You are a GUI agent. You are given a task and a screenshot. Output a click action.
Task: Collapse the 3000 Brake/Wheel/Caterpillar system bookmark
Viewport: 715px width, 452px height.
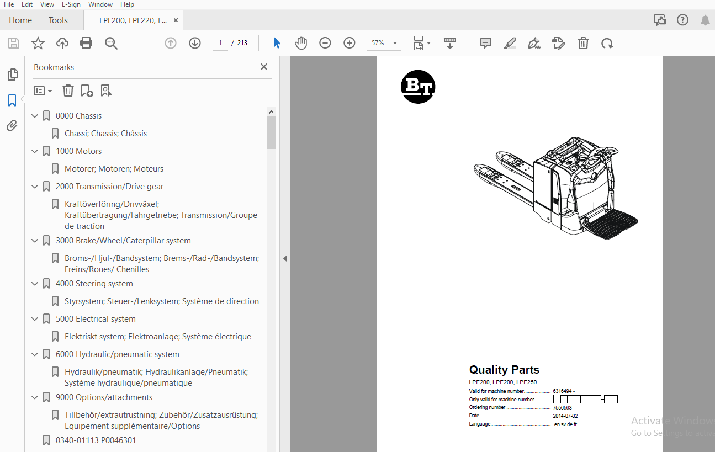35,241
